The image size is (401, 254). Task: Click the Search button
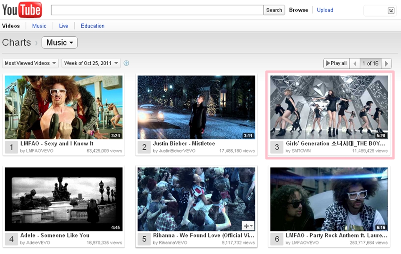pos(274,10)
